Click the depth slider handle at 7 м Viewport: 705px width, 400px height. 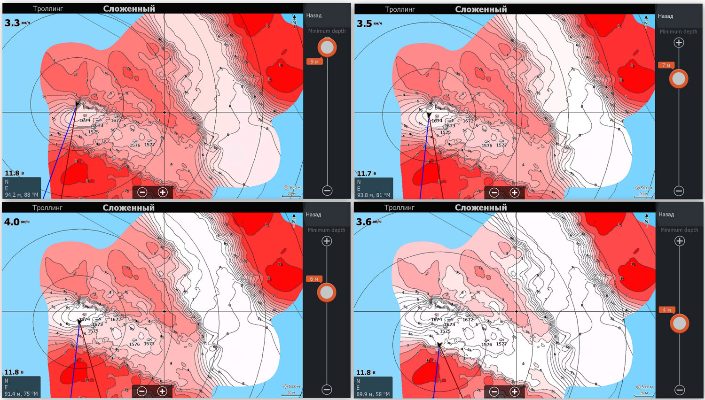point(679,79)
